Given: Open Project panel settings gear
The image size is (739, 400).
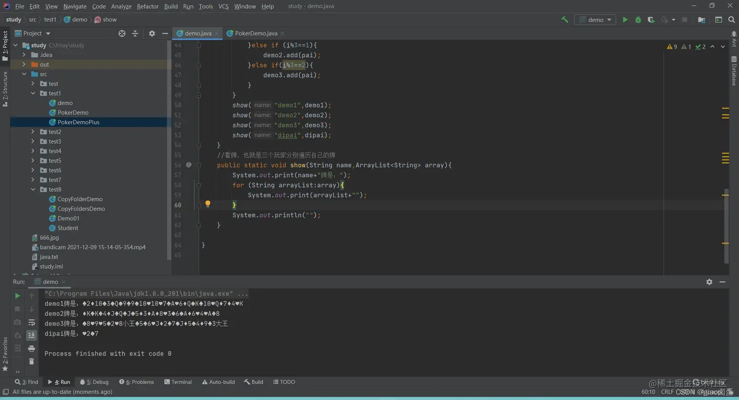Looking at the screenshot, I should click(x=152, y=33).
